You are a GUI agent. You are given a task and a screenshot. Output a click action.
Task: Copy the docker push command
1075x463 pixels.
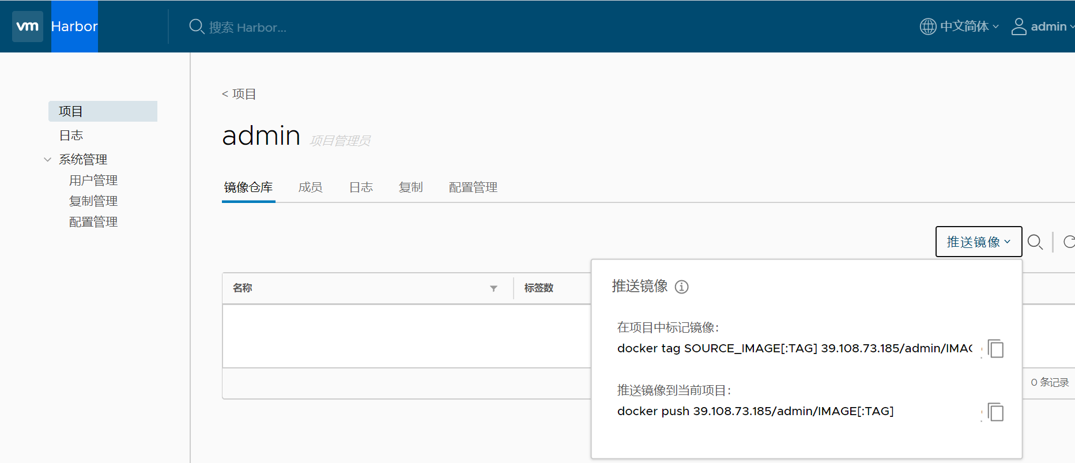point(995,412)
